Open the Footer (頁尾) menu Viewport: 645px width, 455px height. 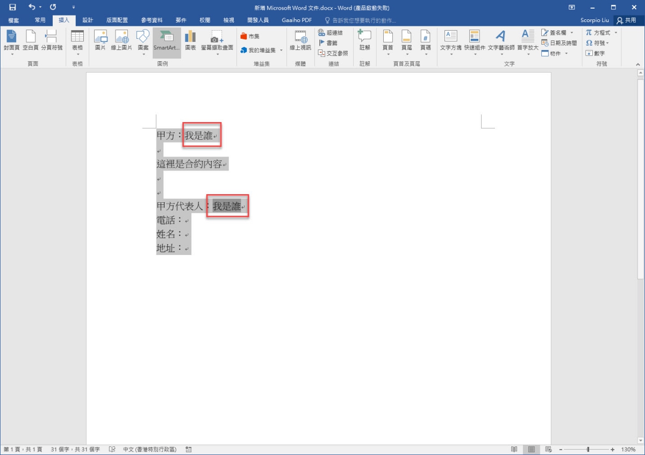406,42
